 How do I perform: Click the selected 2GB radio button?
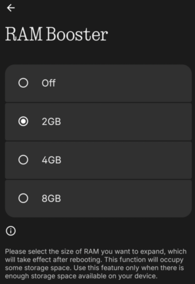[23, 122]
